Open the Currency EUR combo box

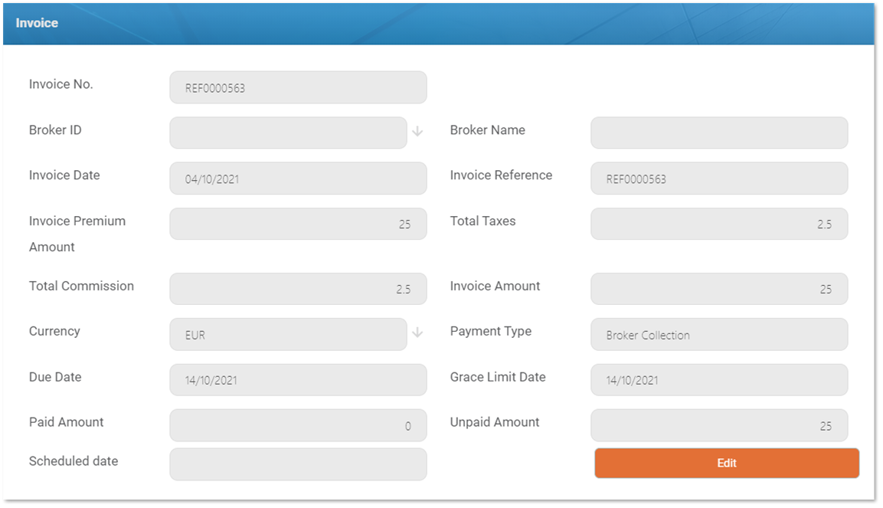click(288, 335)
